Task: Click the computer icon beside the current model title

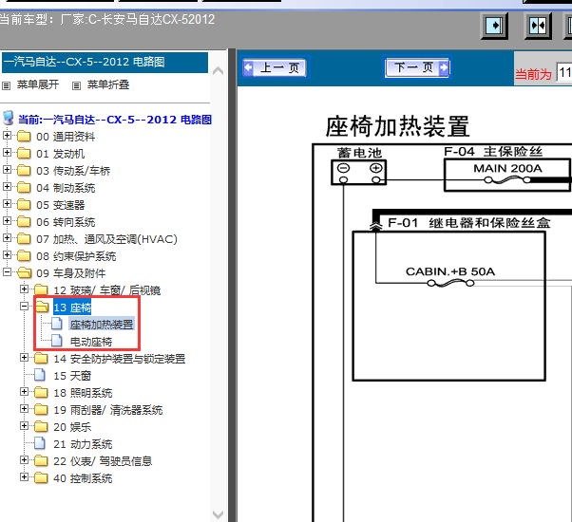Action: (x=9, y=118)
